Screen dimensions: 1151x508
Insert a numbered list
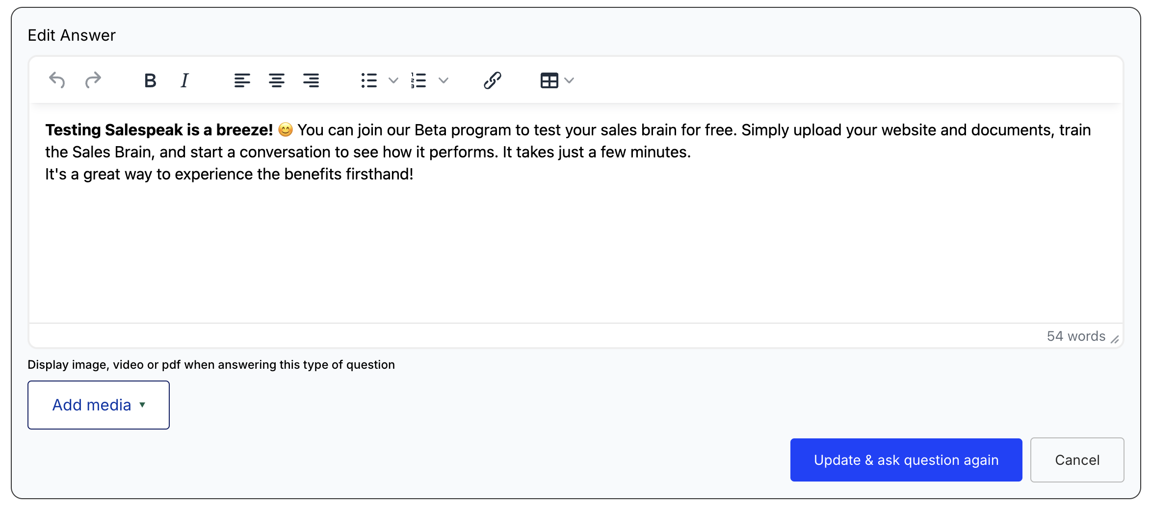(419, 80)
